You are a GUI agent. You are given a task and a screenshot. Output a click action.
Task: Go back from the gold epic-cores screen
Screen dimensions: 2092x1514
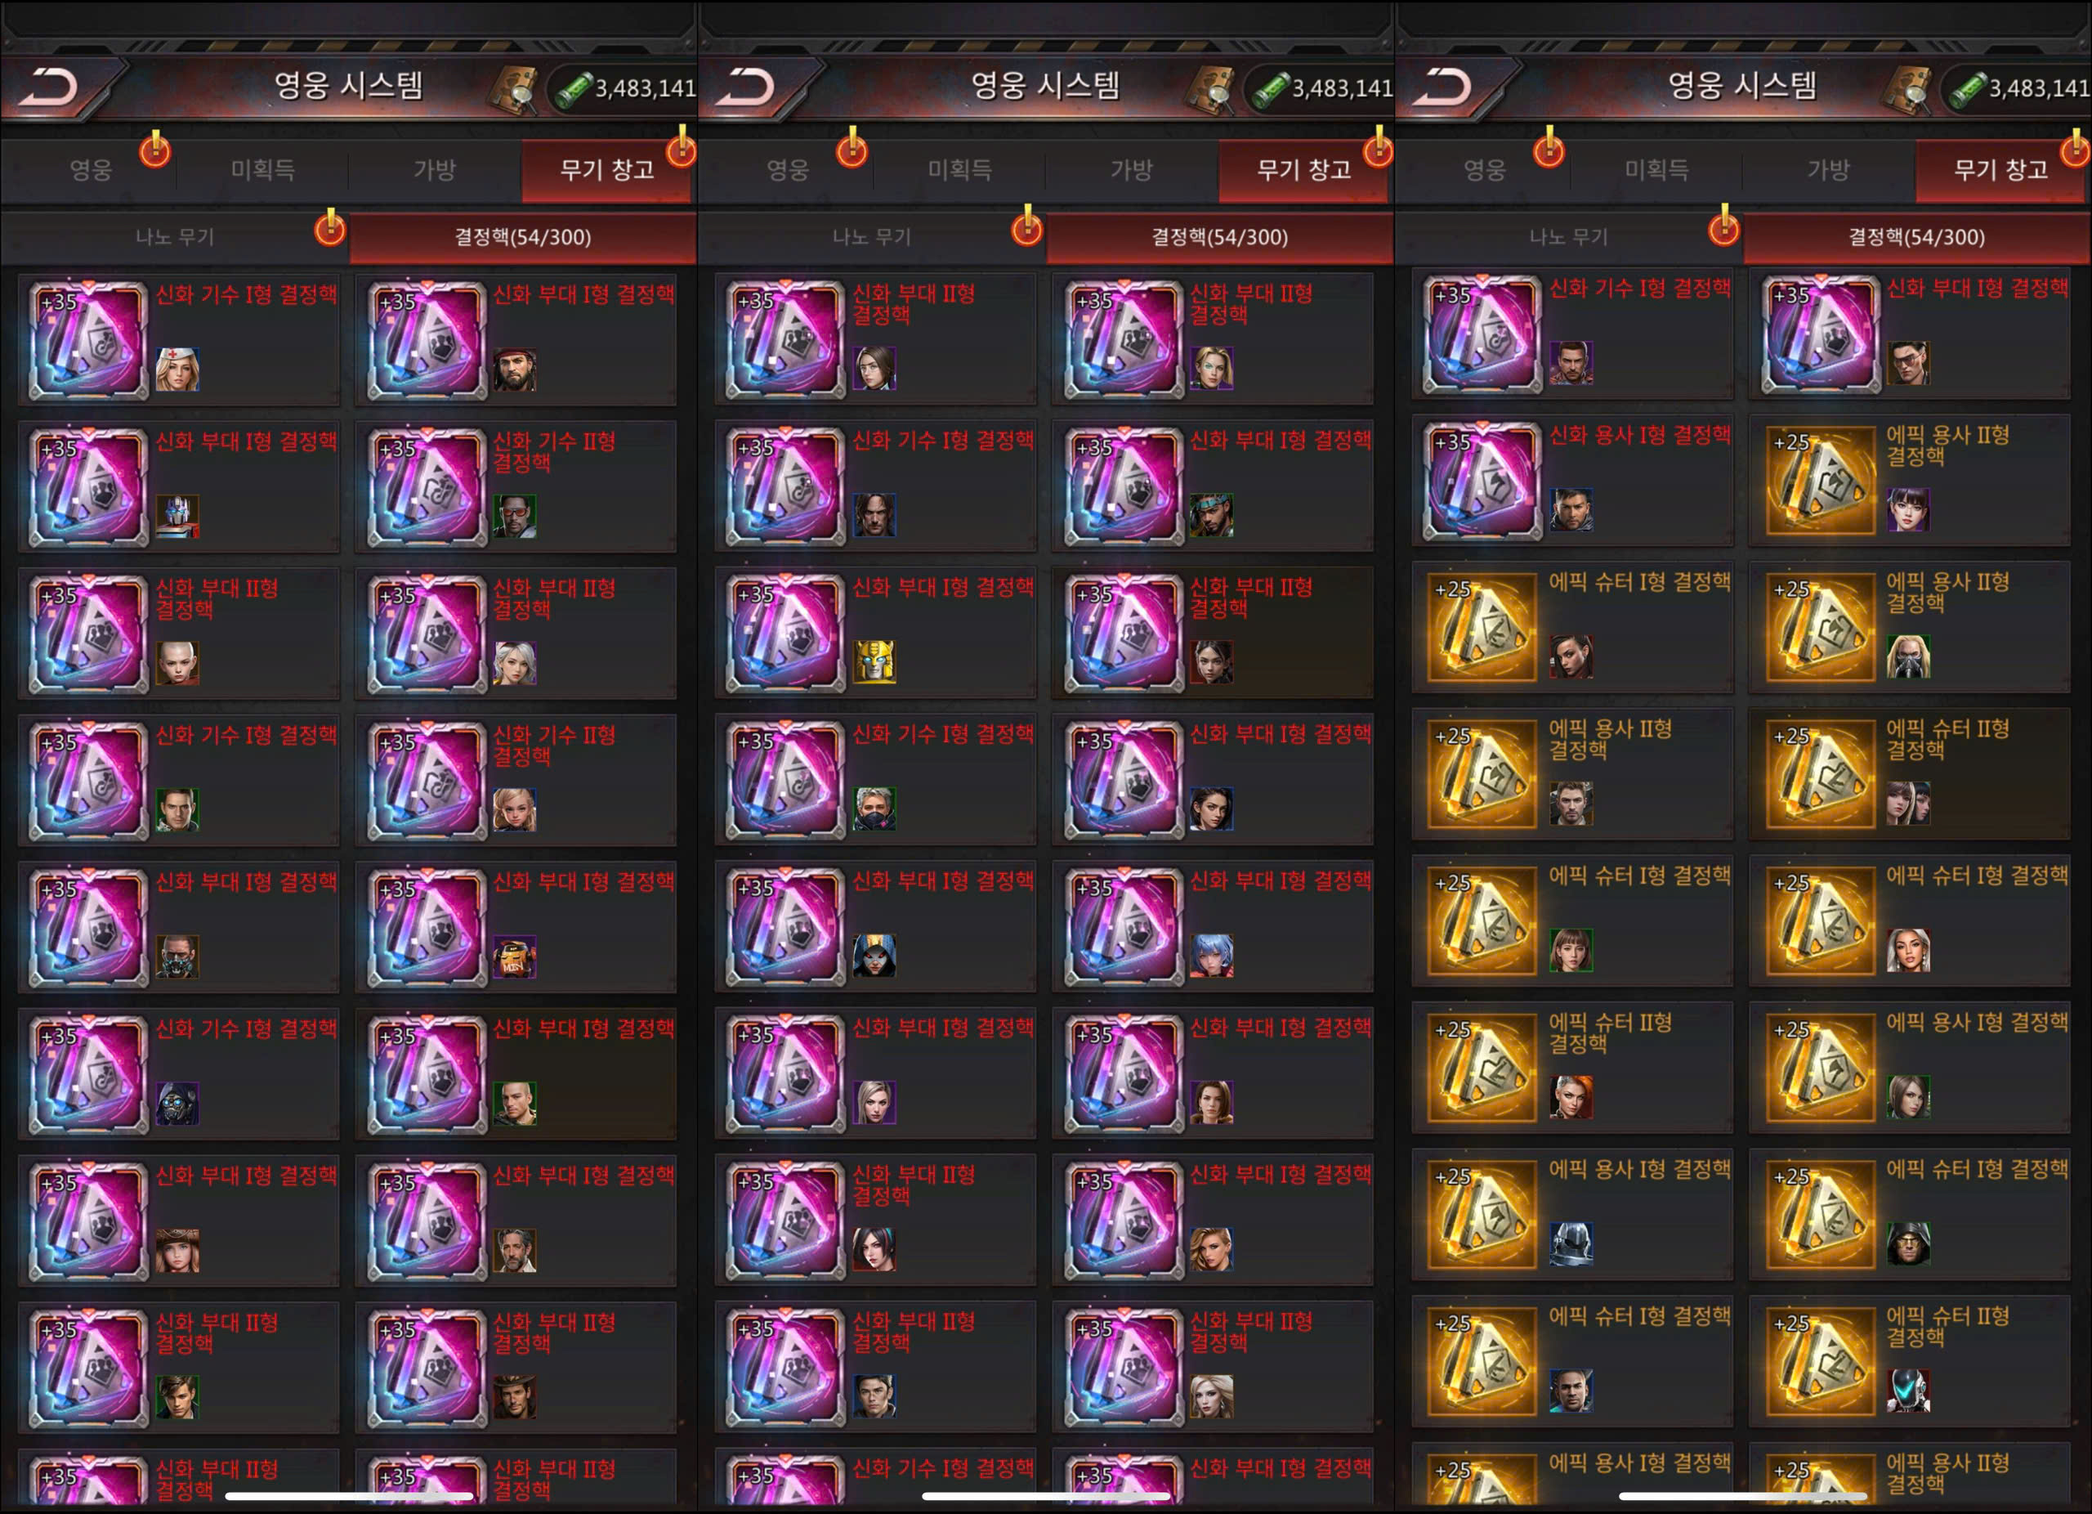tap(1445, 87)
